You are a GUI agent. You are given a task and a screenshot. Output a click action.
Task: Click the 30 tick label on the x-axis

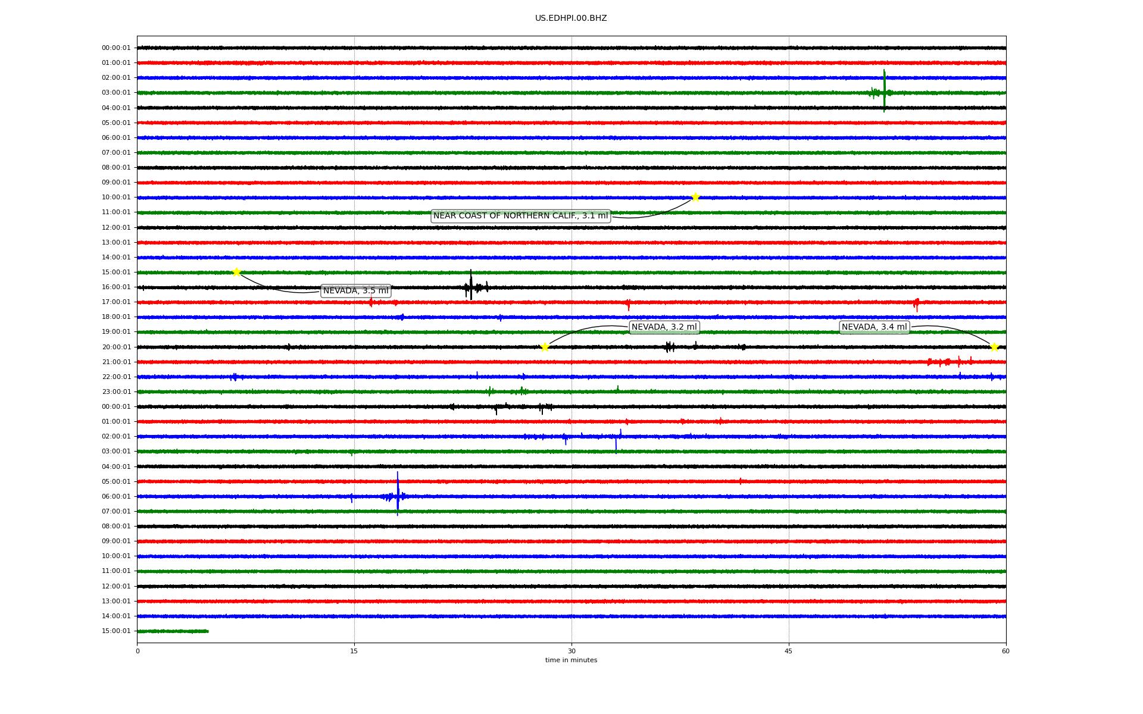tap(571, 651)
